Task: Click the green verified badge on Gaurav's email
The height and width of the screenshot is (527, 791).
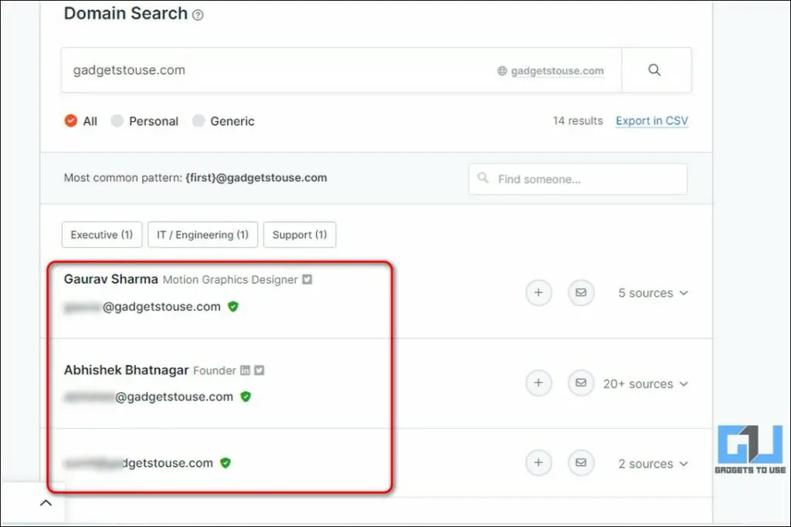Action: 231,306
